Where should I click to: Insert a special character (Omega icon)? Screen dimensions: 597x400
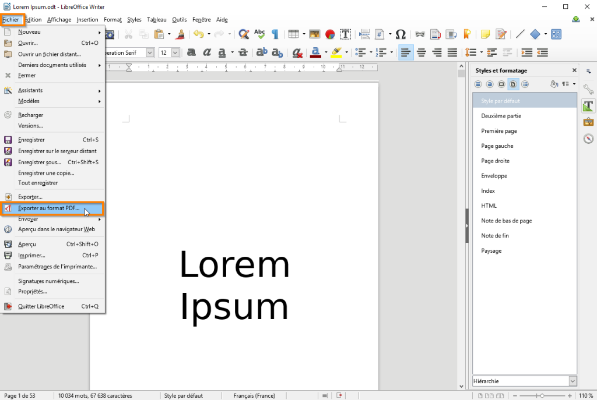tap(401, 34)
